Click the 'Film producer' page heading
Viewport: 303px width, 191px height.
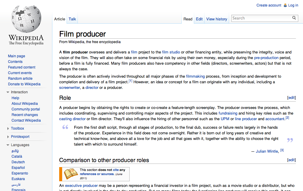[83, 34]
